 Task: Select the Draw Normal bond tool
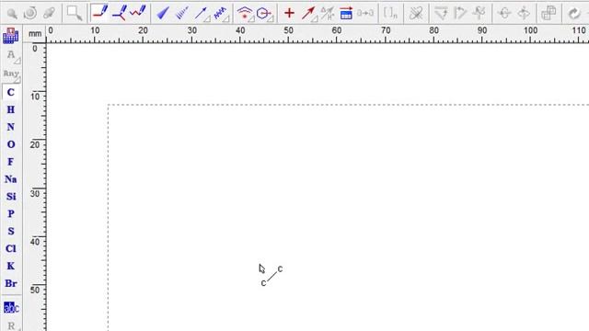coord(100,13)
